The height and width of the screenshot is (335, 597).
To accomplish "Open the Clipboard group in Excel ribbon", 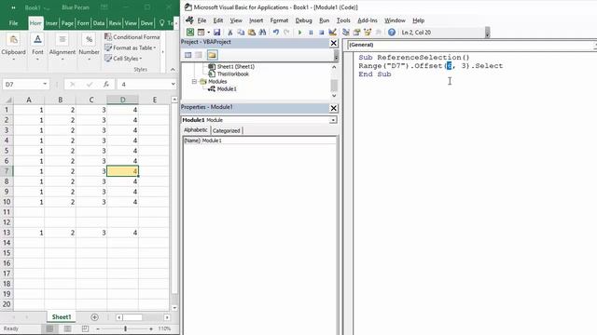I will (x=14, y=48).
